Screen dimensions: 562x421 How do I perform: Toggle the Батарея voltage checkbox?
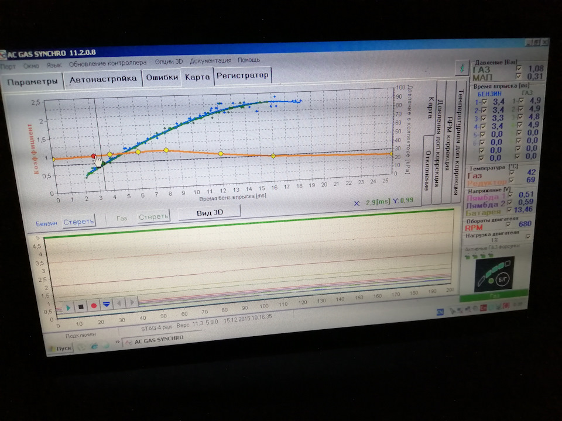(509, 210)
